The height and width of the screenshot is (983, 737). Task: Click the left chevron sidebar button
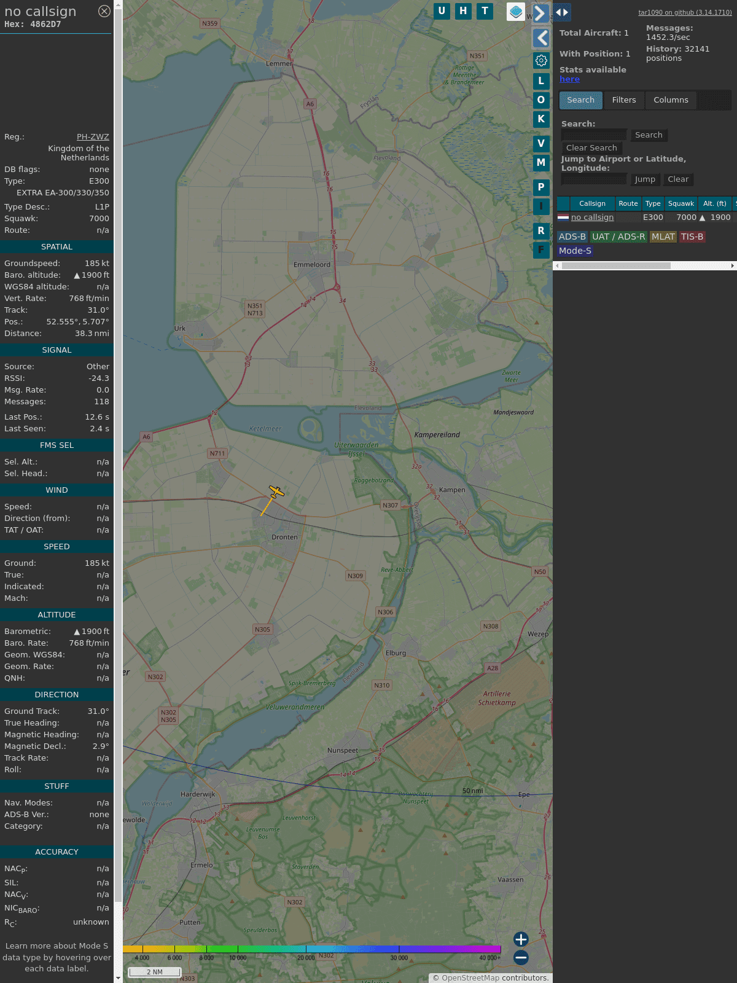[x=540, y=38]
